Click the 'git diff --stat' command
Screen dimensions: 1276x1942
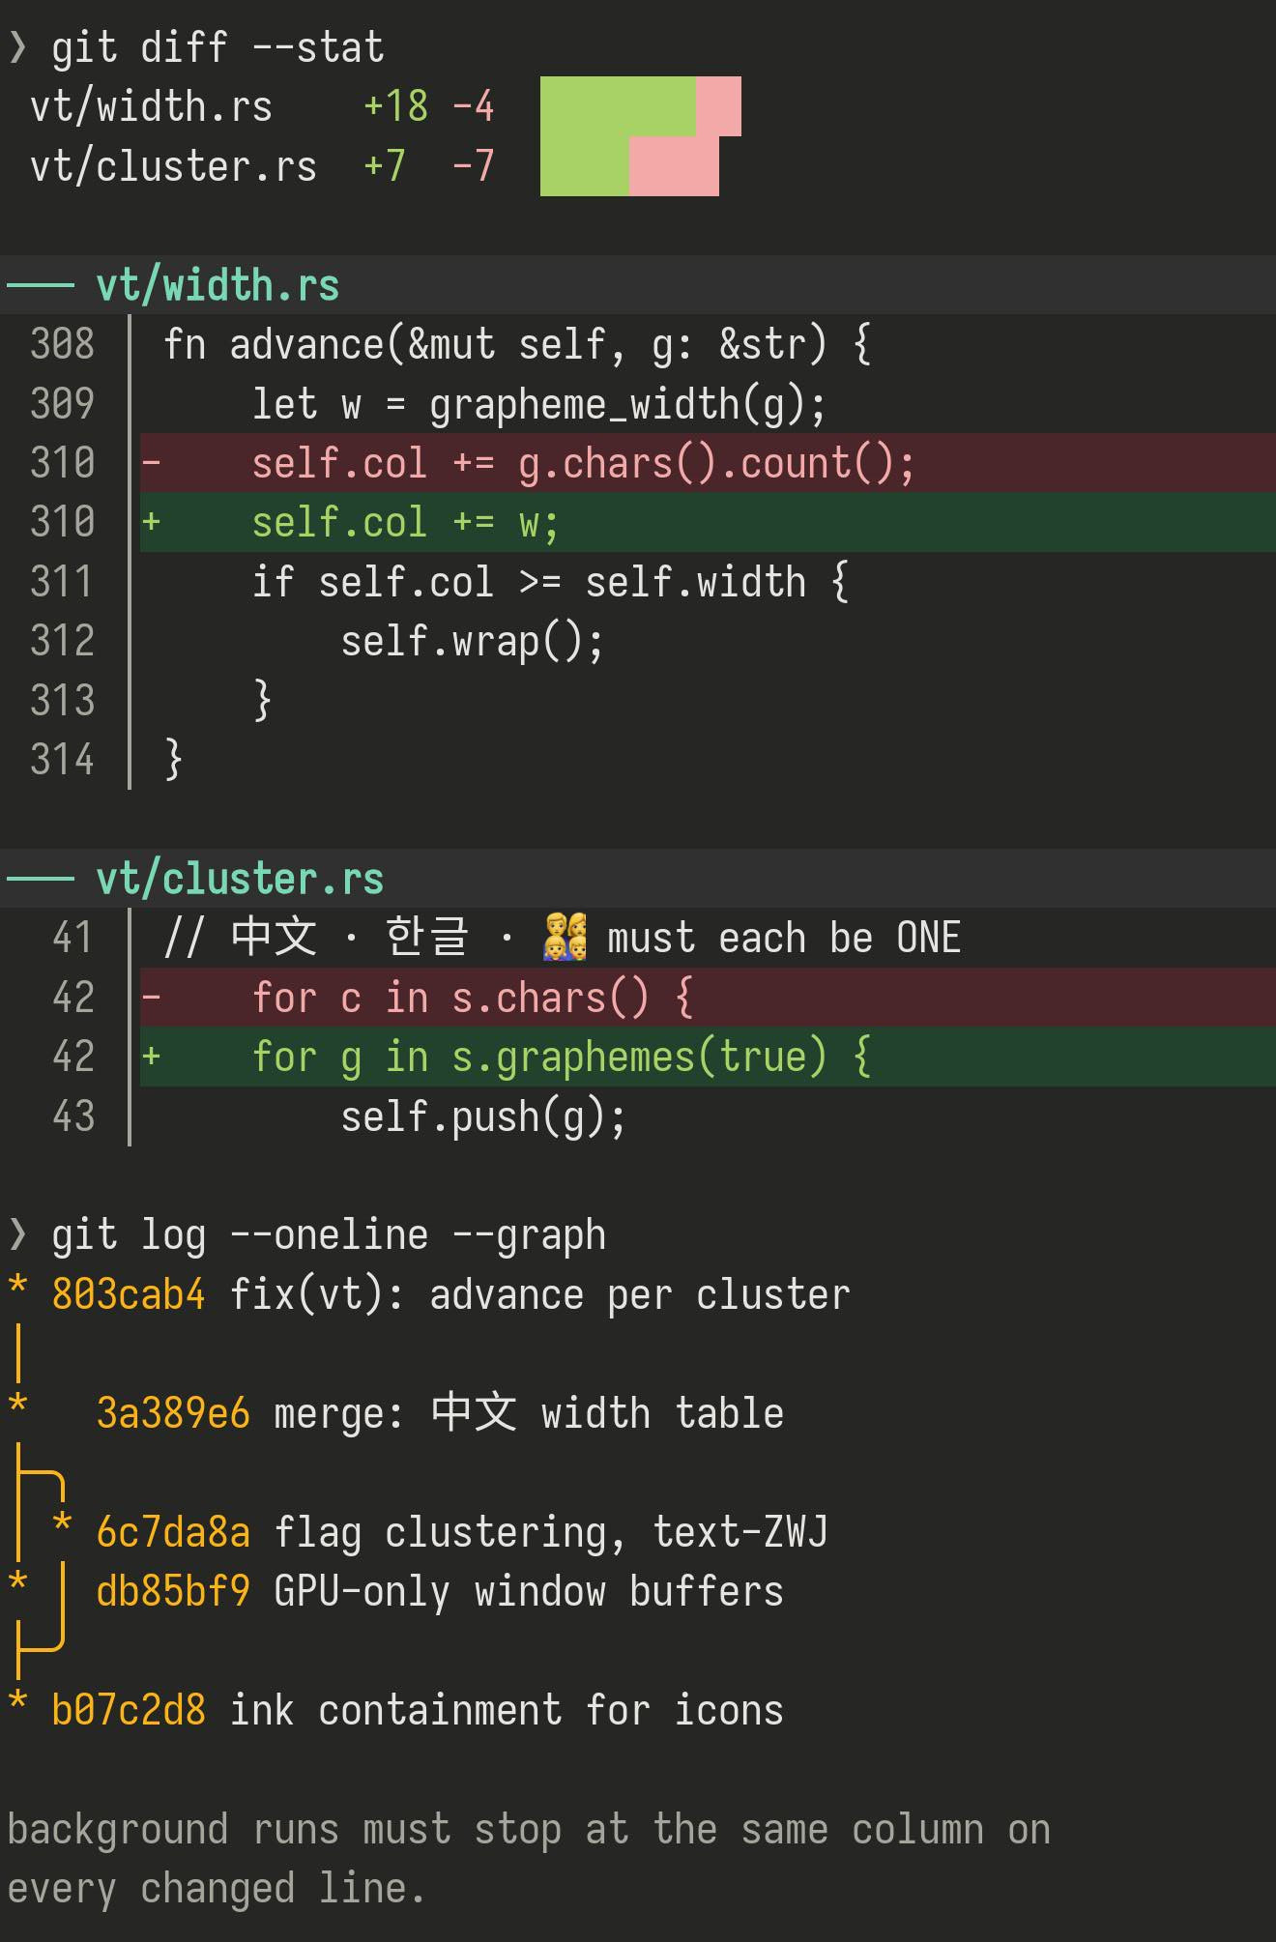(x=217, y=47)
